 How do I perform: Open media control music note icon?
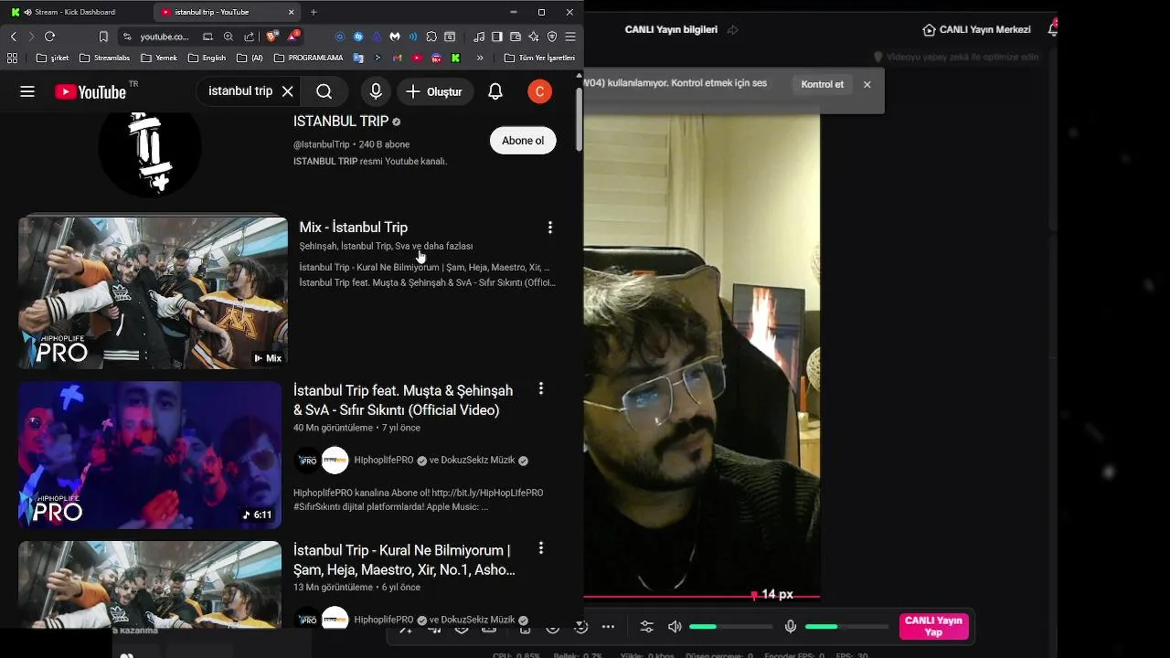tap(479, 37)
